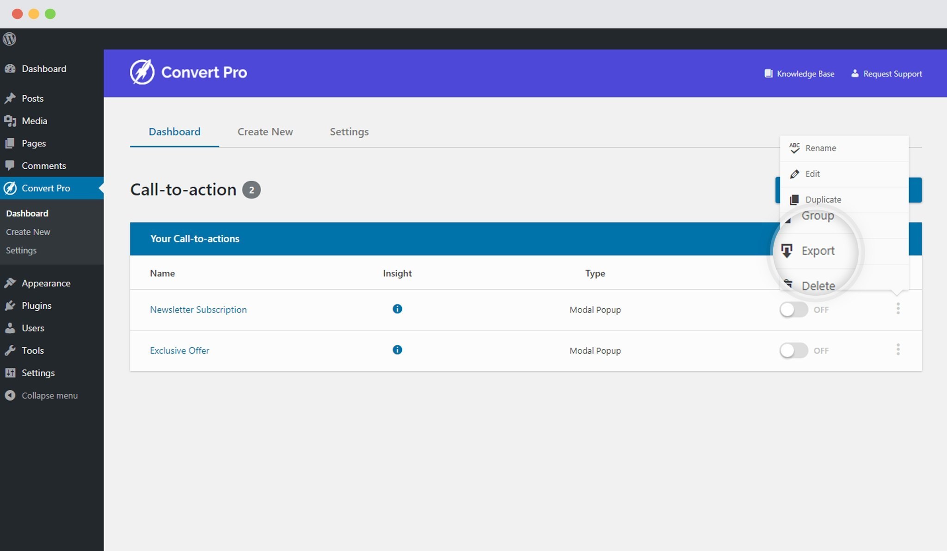Switch to the Dashboard tab
The image size is (947, 551).
174,132
